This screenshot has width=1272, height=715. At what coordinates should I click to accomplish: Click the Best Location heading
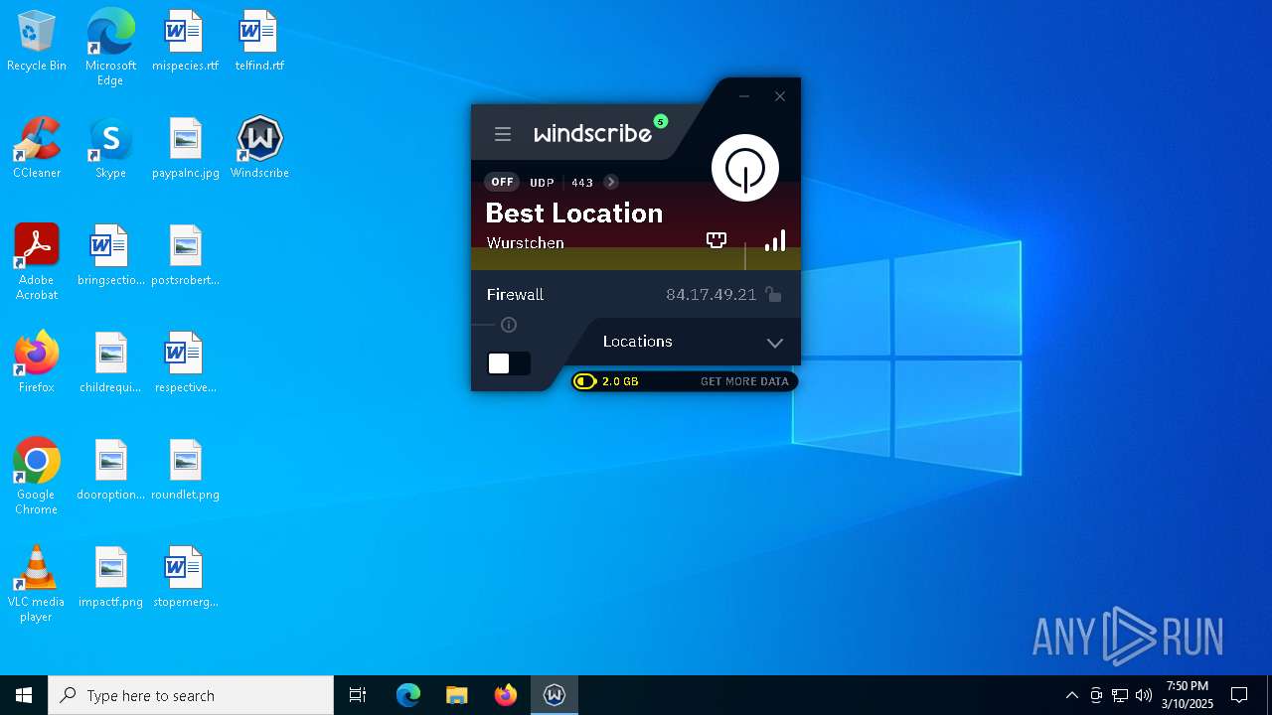tap(574, 214)
